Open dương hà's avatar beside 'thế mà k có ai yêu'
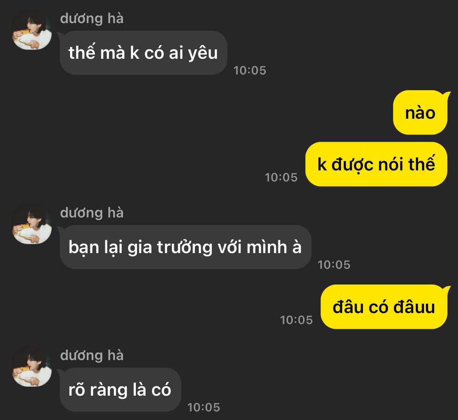Screen dimensions: 458x420 [32, 30]
